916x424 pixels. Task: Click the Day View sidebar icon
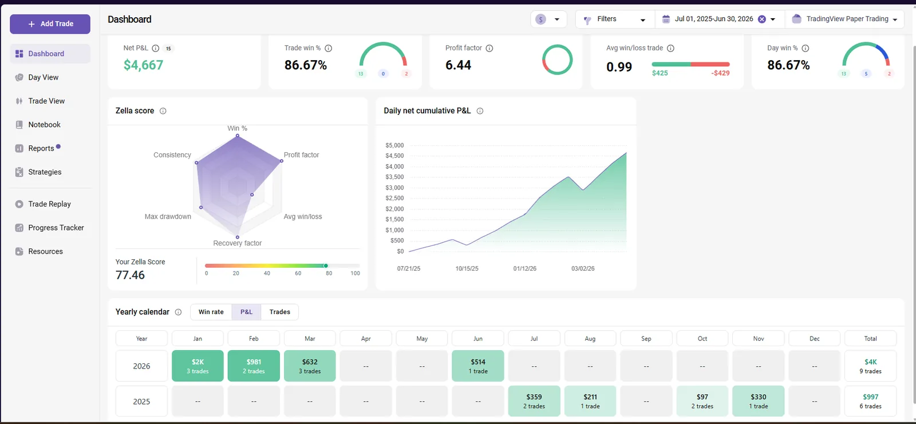coord(19,77)
